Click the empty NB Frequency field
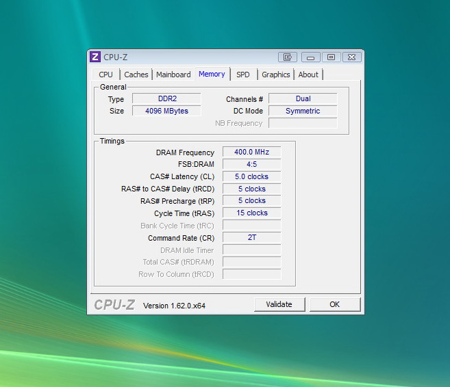 (x=303, y=123)
